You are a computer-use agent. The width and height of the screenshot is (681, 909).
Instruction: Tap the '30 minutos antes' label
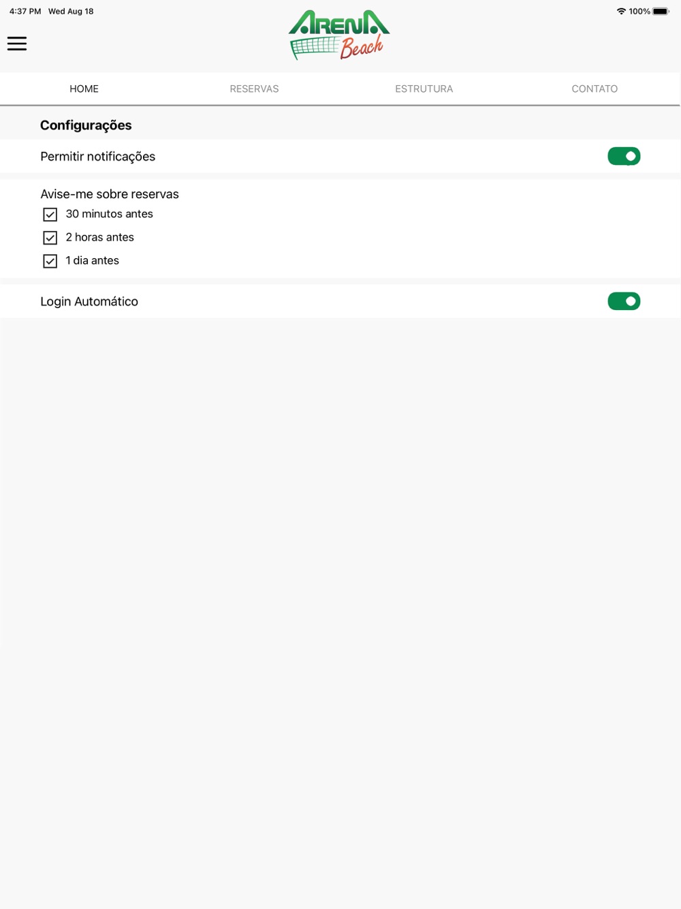(109, 214)
